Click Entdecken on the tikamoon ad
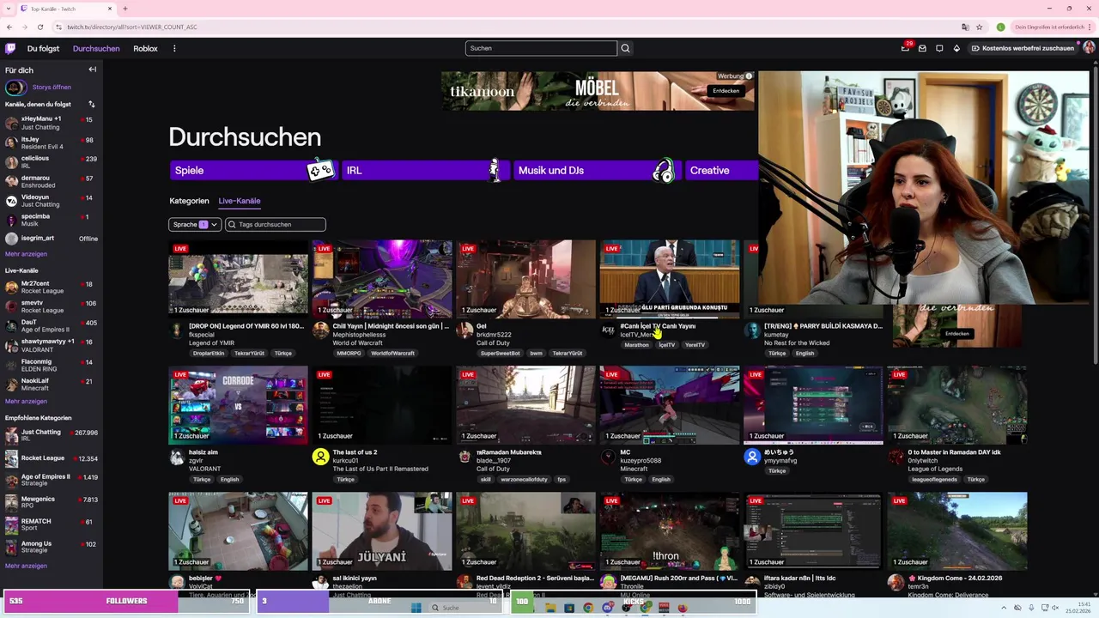Image resolution: width=1099 pixels, height=618 pixels. click(726, 91)
